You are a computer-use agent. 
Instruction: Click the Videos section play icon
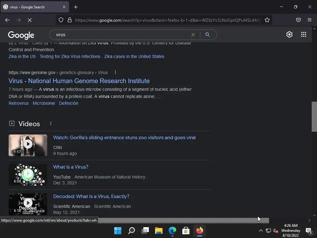point(12,123)
